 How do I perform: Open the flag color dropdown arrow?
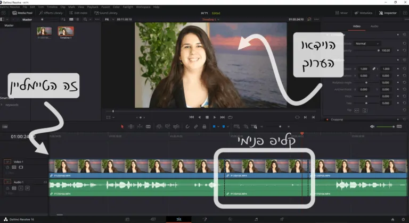coord(218,126)
